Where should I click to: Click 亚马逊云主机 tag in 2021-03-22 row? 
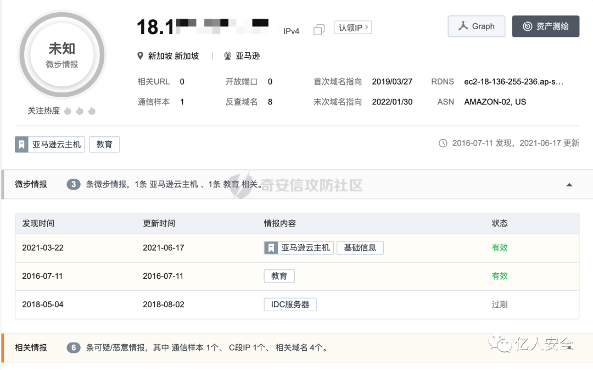[x=299, y=248]
